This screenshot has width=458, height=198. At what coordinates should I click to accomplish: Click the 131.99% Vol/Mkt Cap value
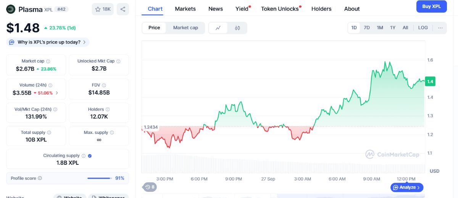tap(36, 117)
